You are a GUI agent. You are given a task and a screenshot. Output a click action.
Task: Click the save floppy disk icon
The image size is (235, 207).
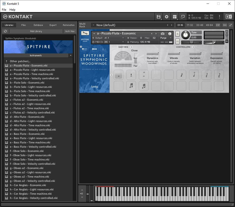(x=158, y=17)
